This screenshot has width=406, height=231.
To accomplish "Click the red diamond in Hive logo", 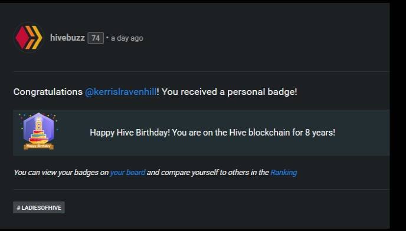I will tap(22, 38).
